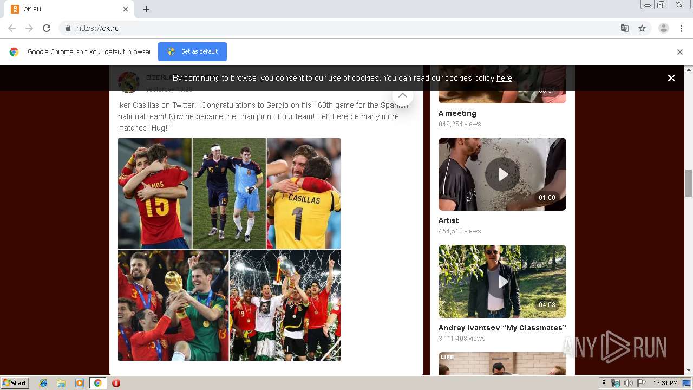Click the scroll-to-top arrow button
The image size is (693, 390).
coord(403,95)
